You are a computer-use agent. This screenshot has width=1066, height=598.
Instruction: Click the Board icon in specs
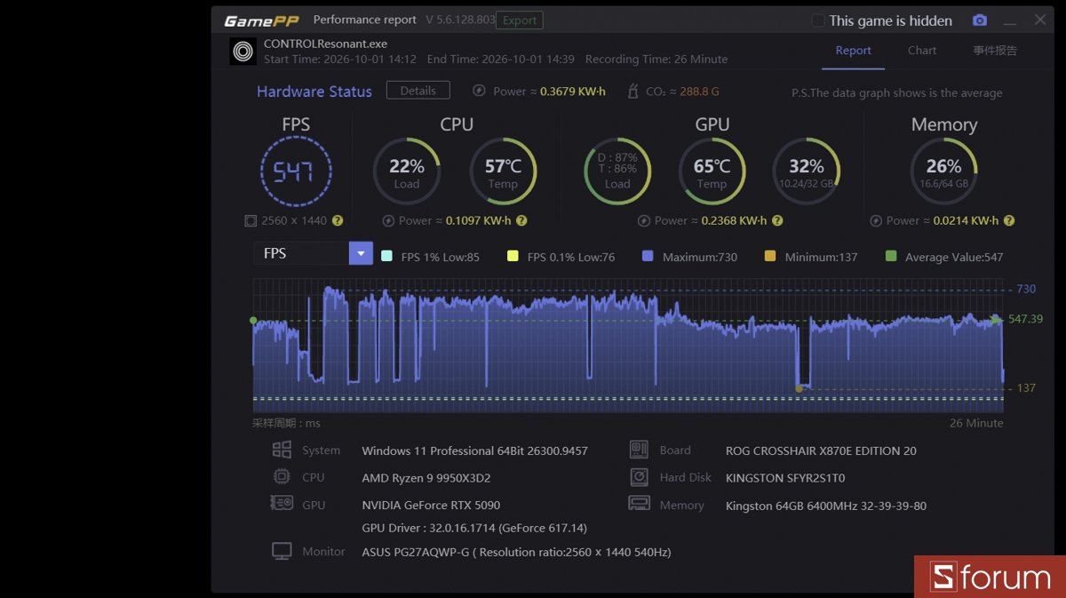tap(639, 450)
